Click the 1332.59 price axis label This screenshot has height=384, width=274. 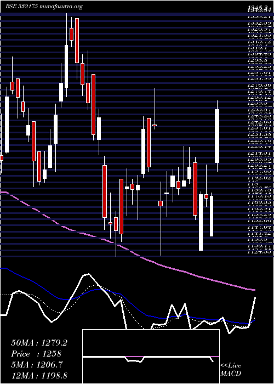[260, 23]
